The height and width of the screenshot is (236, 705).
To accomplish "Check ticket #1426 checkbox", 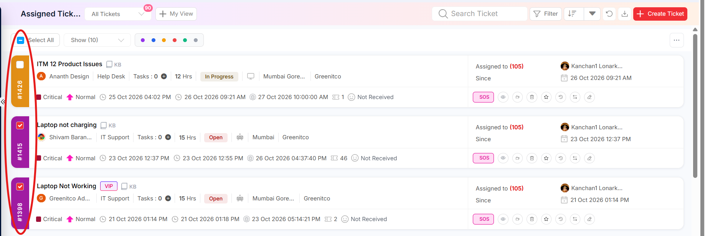I will [20, 65].
